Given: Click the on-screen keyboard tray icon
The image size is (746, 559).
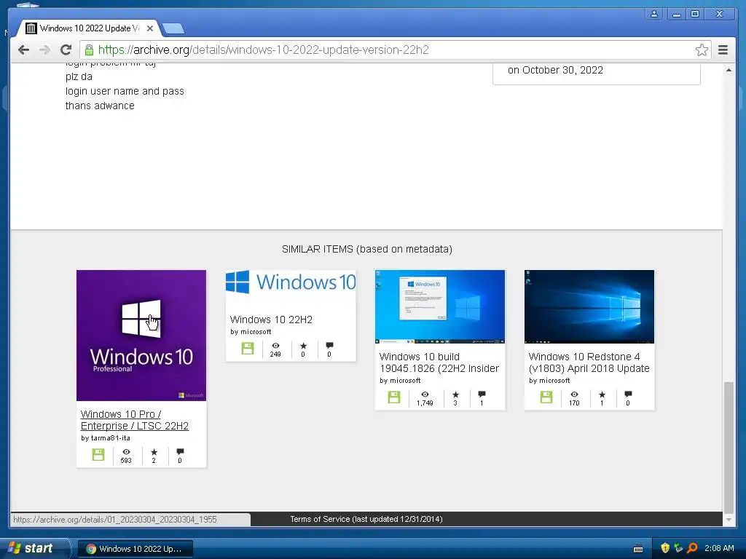Looking at the screenshot, I should pyautogui.click(x=638, y=549).
